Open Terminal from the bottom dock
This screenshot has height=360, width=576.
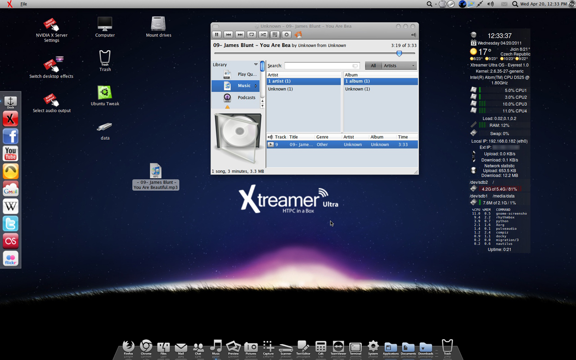tap(355, 348)
